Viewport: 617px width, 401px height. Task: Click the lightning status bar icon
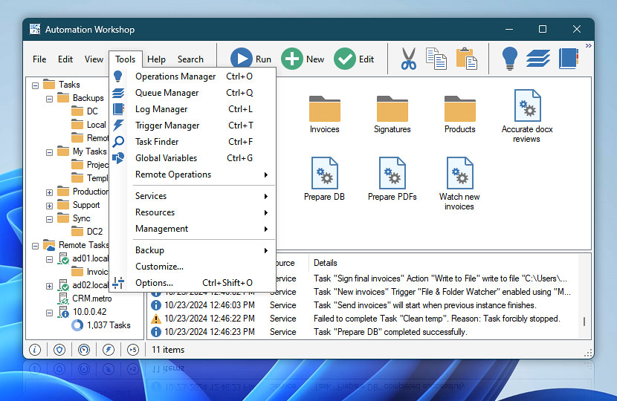[109, 350]
